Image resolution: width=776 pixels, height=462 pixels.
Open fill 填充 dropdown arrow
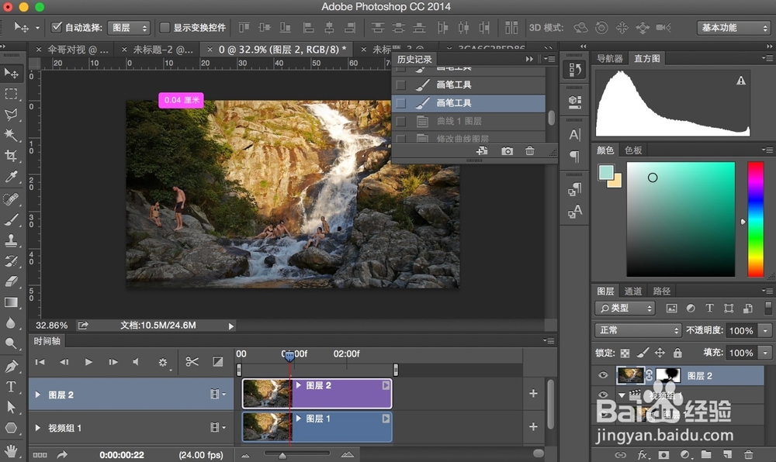(x=766, y=353)
